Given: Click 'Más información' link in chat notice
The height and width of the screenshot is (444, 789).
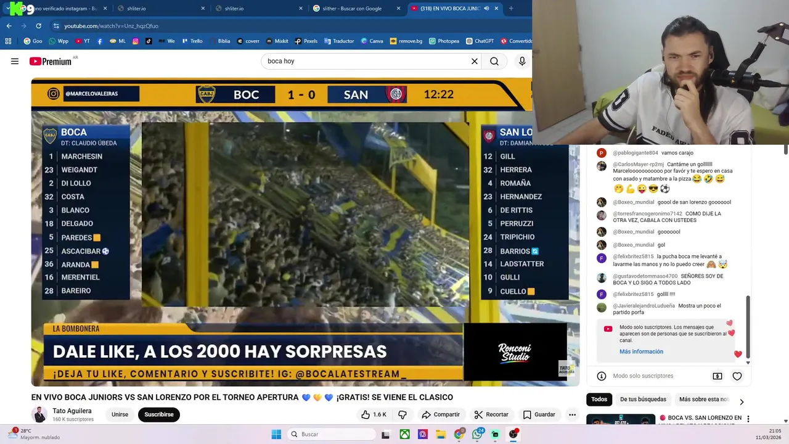Looking at the screenshot, I should (x=641, y=351).
